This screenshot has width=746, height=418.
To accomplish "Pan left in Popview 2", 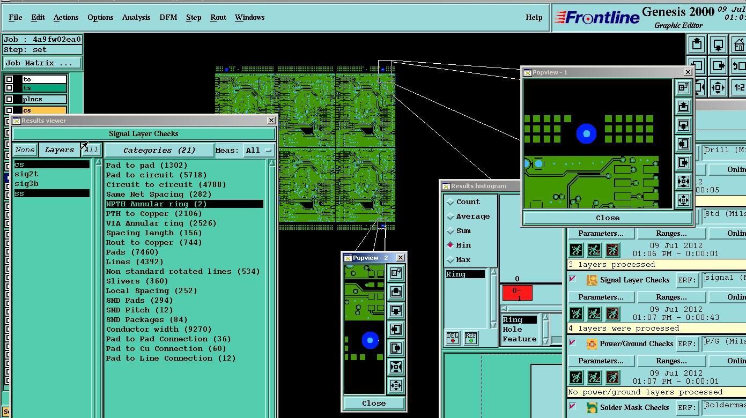I will point(396,330).
